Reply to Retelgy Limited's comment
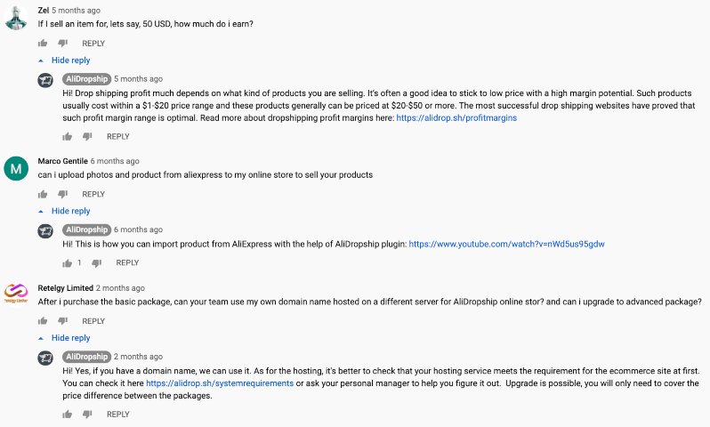Image resolution: width=710 pixels, height=427 pixels. pos(93,321)
